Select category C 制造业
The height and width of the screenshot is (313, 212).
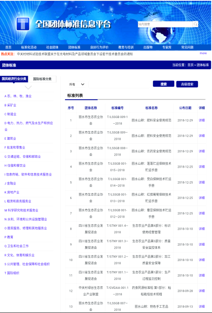tap(10, 114)
